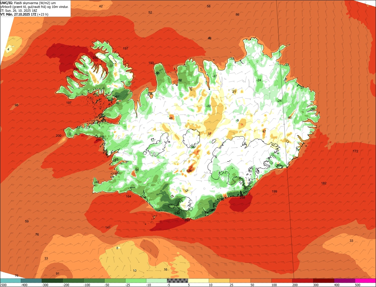Screen dimensions: 376x287
Task: Click the map value '8'
Action: pyautogui.click(x=117, y=248)
